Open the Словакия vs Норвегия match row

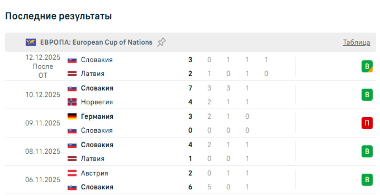point(146,95)
